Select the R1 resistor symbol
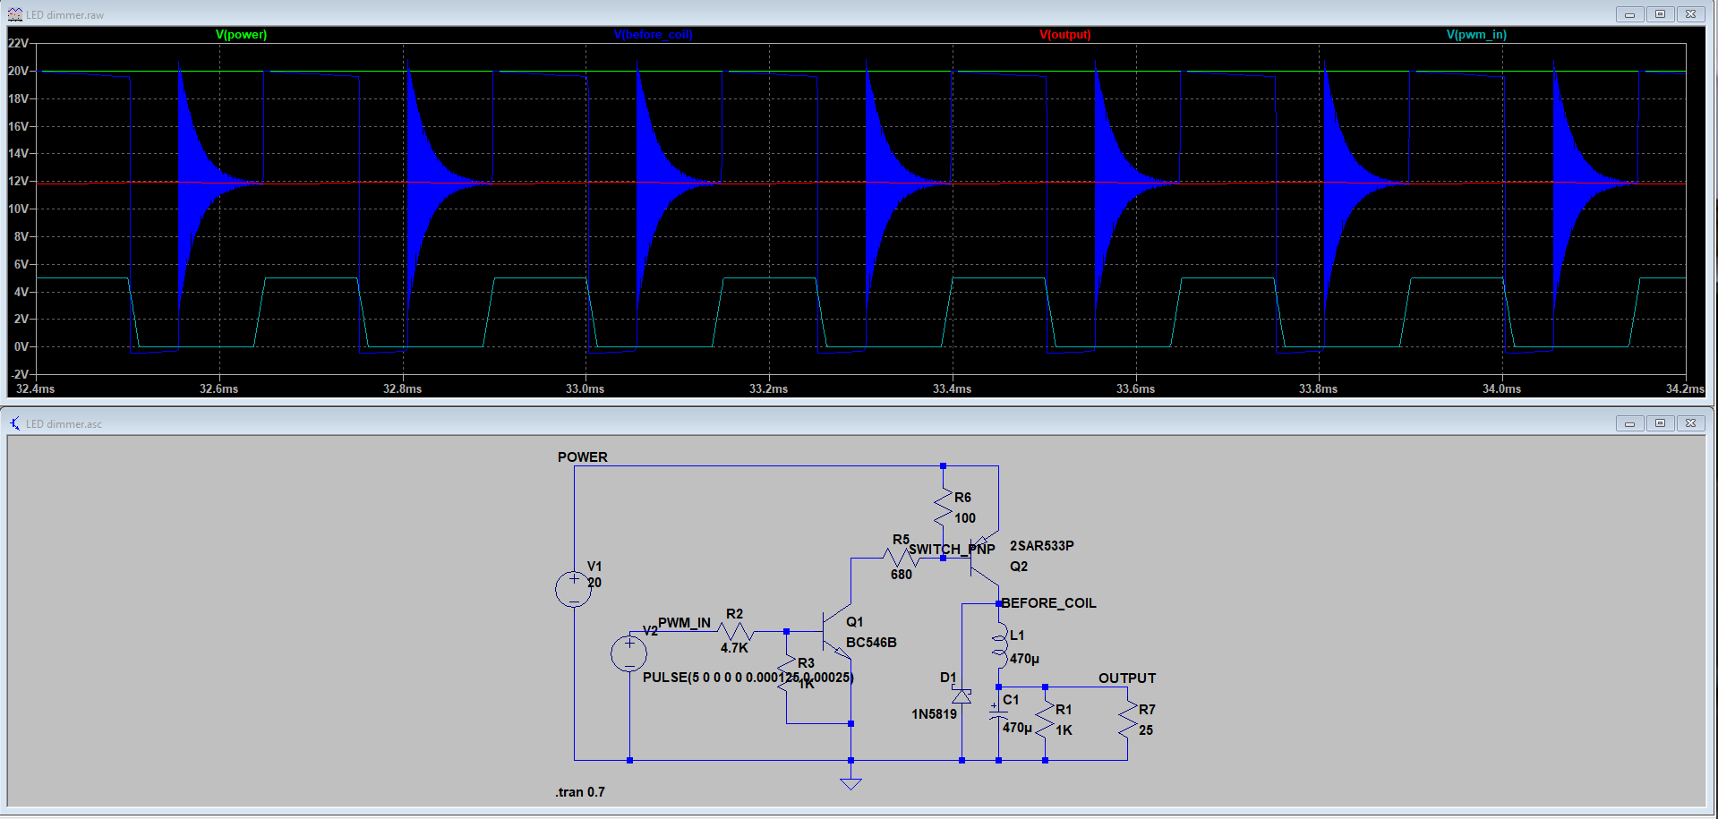The height and width of the screenshot is (819, 1718). [x=1045, y=719]
